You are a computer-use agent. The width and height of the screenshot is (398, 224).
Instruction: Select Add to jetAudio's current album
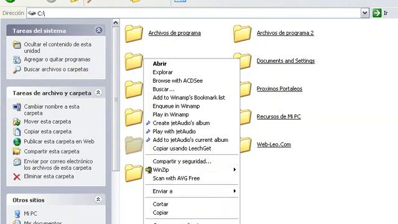click(192, 140)
